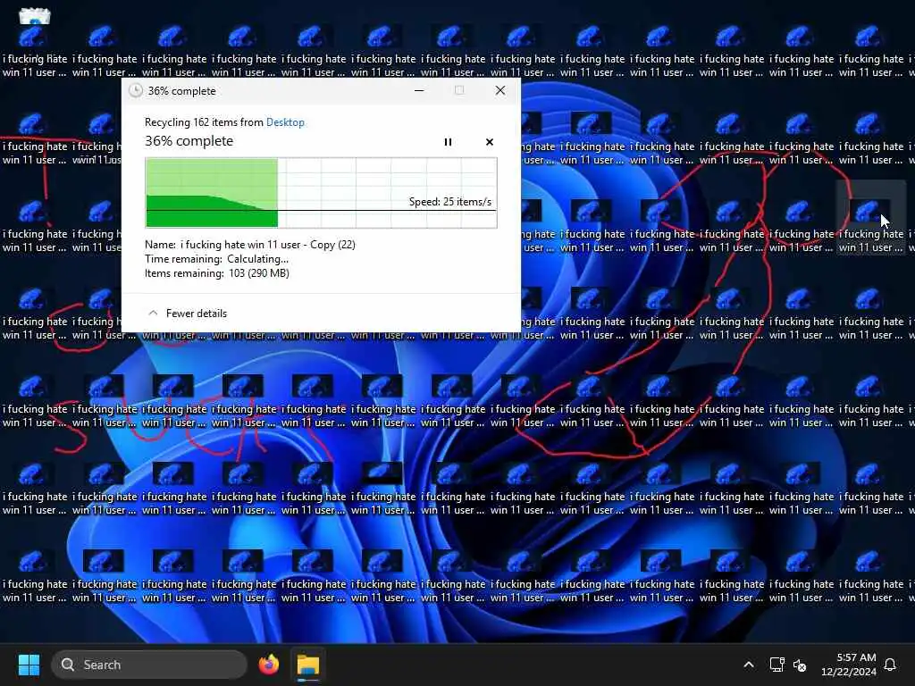Click the 'Items remaining: 103 (290 MB)' text
Screen dimensions: 915x686
[x=217, y=273]
